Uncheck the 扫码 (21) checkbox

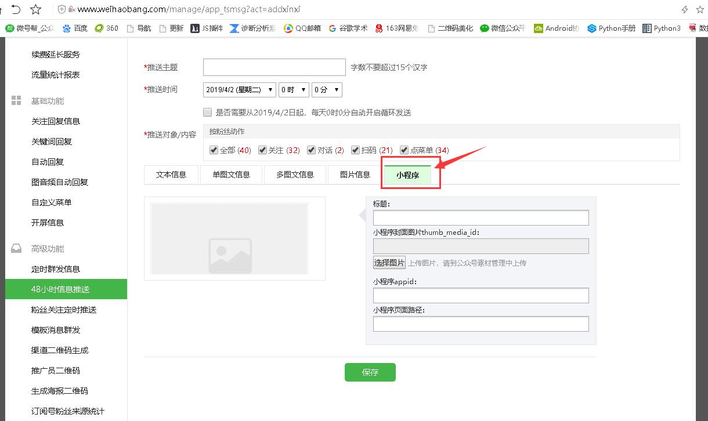click(x=355, y=150)
